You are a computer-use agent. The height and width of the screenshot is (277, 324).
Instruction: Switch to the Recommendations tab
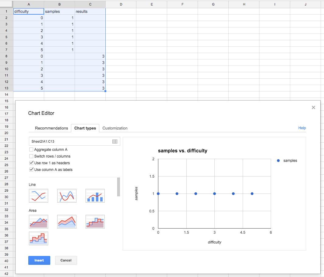click(51, 128)
